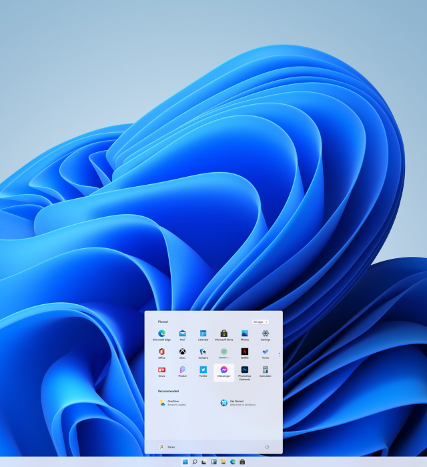Open the Messenger app
The image size is (427, 467).
coord(224,370)
